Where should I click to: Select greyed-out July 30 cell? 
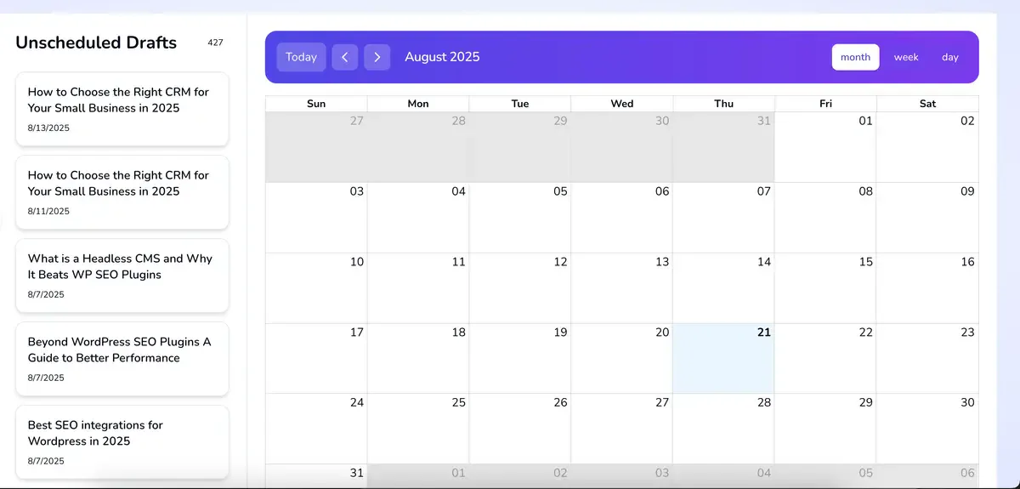[622, 147]
